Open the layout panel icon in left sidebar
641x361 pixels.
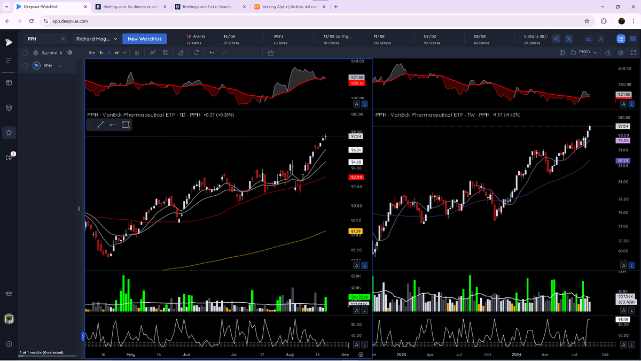[x=9, y=82]
